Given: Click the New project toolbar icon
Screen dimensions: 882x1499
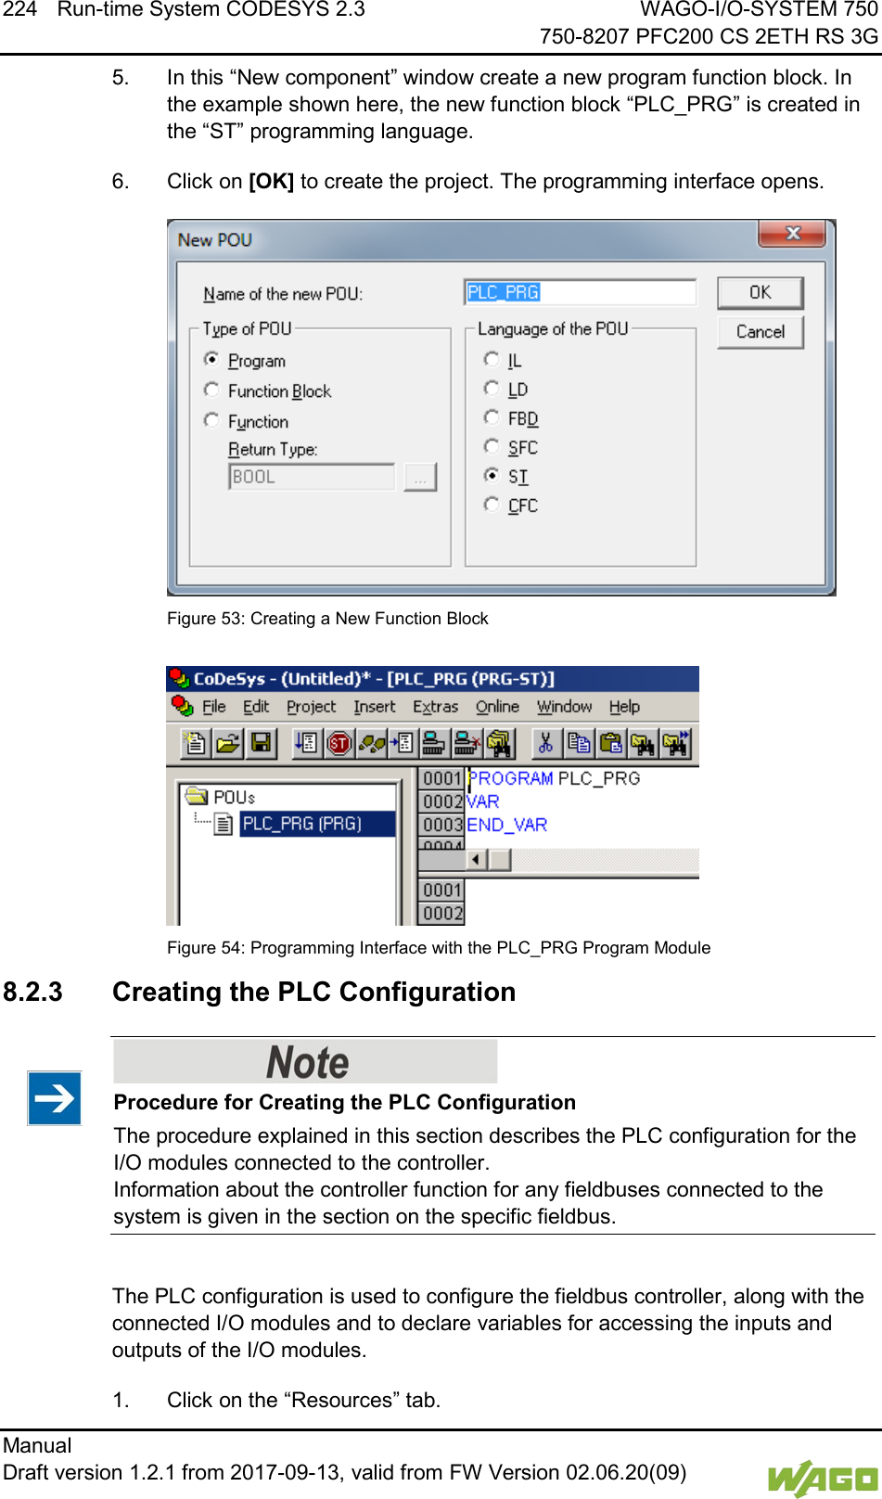Looking at the screenshot, I should pos(196,743).
